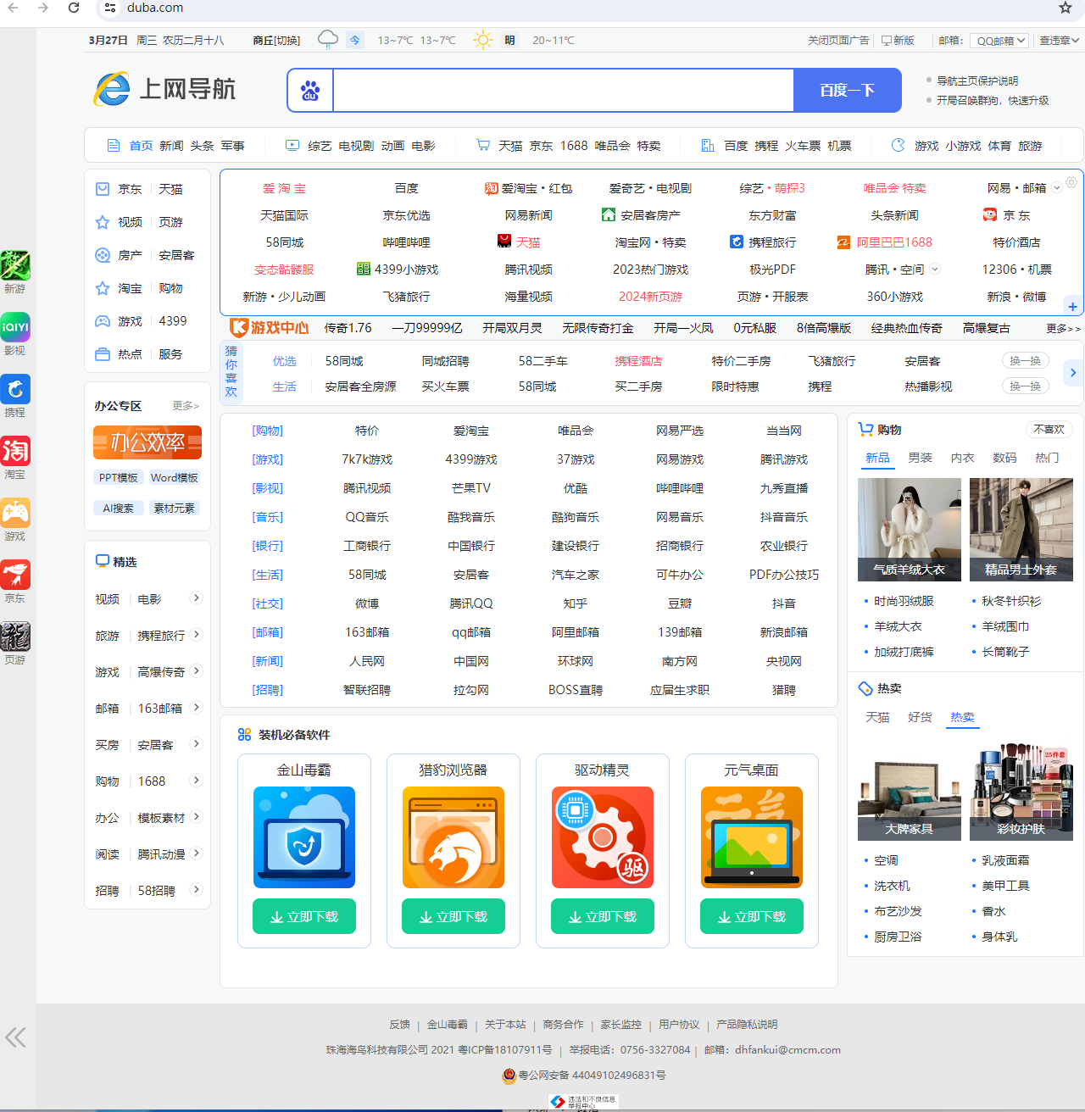Viewport: 1085px width, 1112px height.
Task: Click the voice search icon inside the search box
Action: point(309,90)
